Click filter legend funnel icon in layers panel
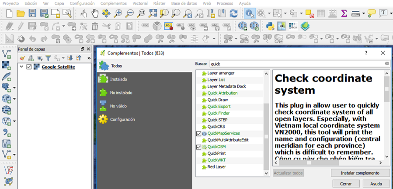The width and height of the screenshot is (393, 189). tap(48, 58)
